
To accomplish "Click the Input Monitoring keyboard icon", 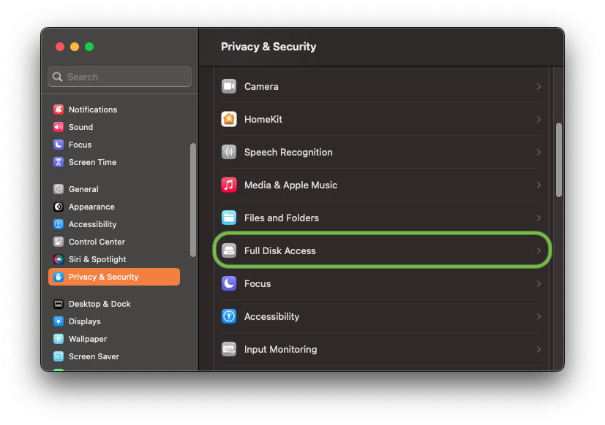I will click(x=229, y=350).
